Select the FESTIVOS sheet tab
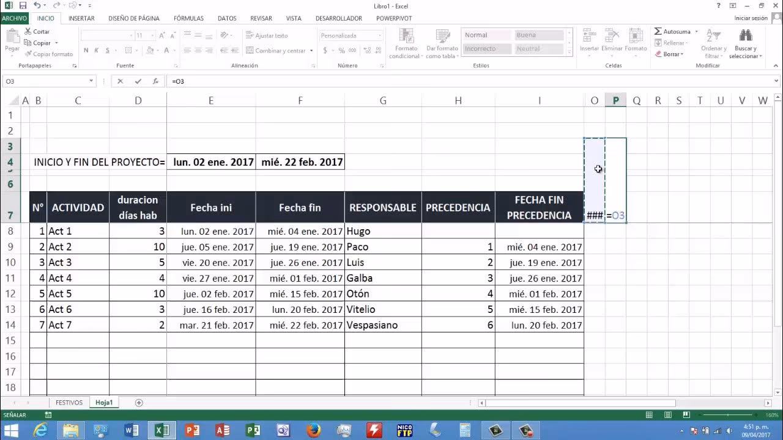The height and width of the screenshot is (440, 783). pyautogui.click(x=69, y=402)
